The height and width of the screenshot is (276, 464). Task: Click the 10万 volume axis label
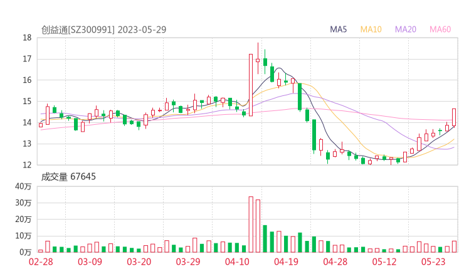point(23,236)
